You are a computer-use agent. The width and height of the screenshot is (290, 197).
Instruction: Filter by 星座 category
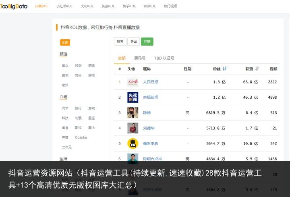coord(91,118)
